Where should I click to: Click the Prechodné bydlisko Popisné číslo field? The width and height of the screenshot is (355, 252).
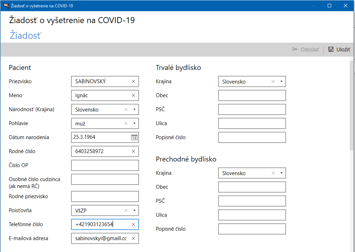point(252,229)
